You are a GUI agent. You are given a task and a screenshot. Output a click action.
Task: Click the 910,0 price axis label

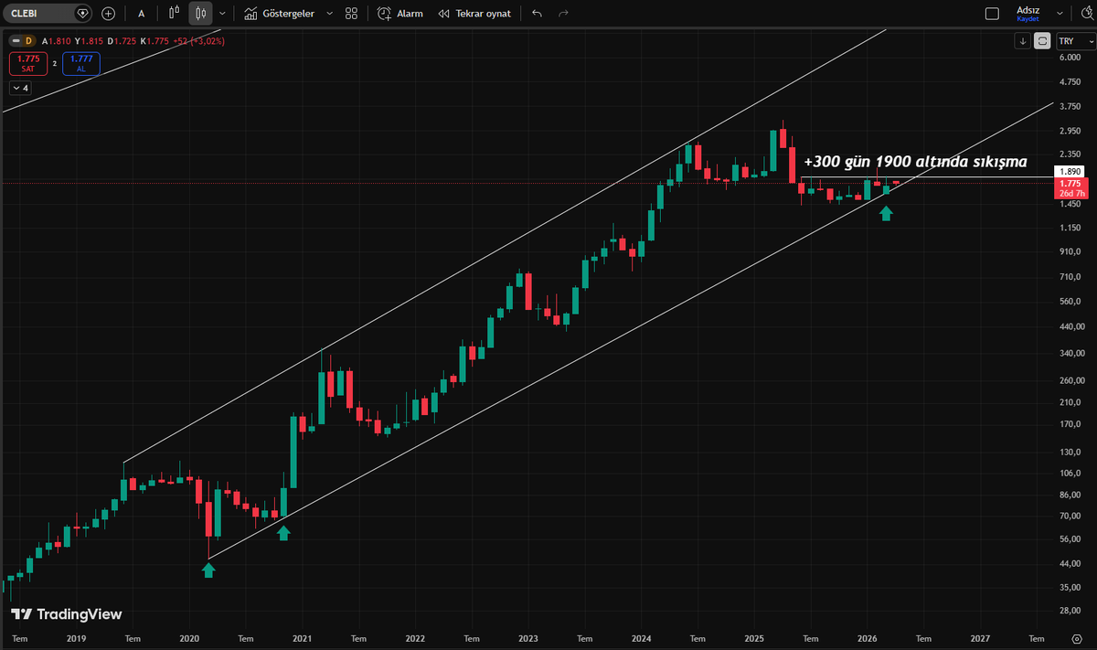click(x=1070, y=251)
